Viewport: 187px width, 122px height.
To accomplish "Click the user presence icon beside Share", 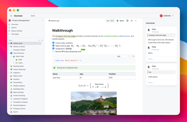I will pos(117,21).
